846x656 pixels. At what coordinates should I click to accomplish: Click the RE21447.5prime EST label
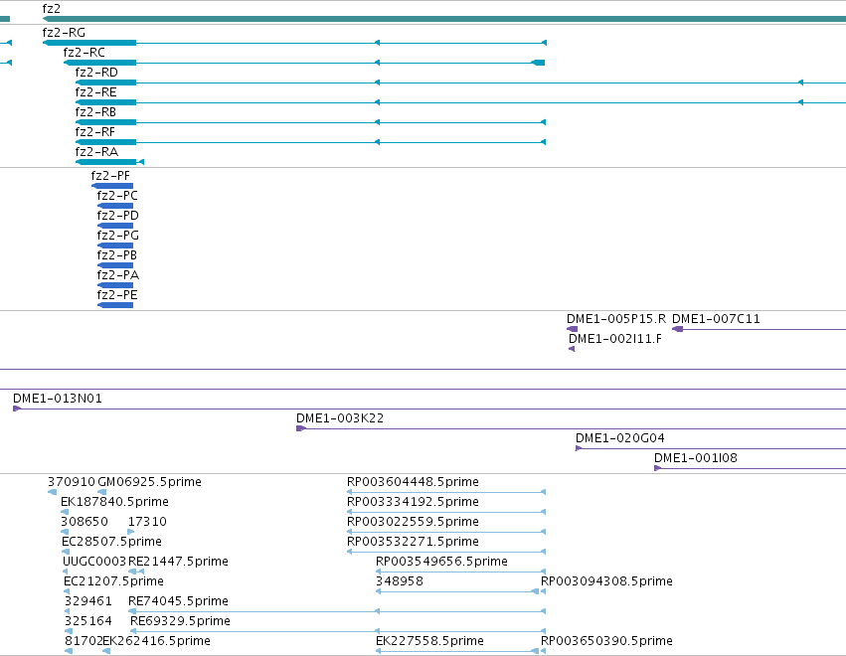click(x=178, y=562)
